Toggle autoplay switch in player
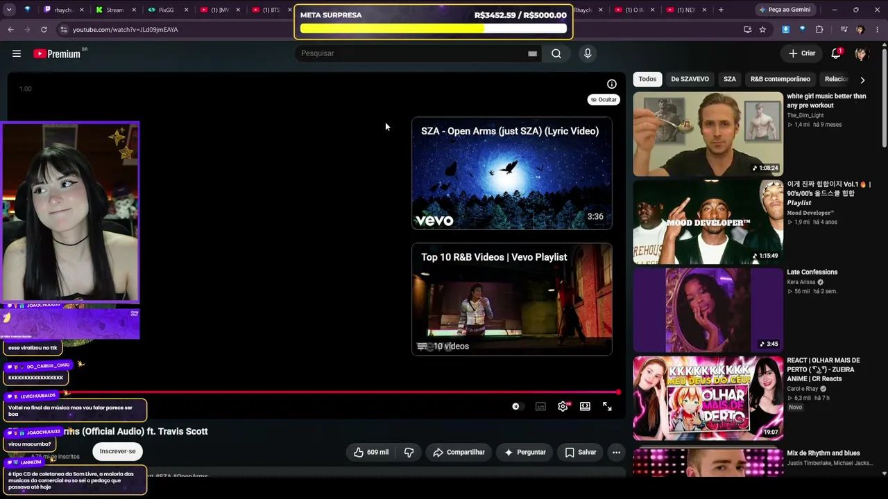The height and width of the screenshot is (499, 888). [517, 407]
